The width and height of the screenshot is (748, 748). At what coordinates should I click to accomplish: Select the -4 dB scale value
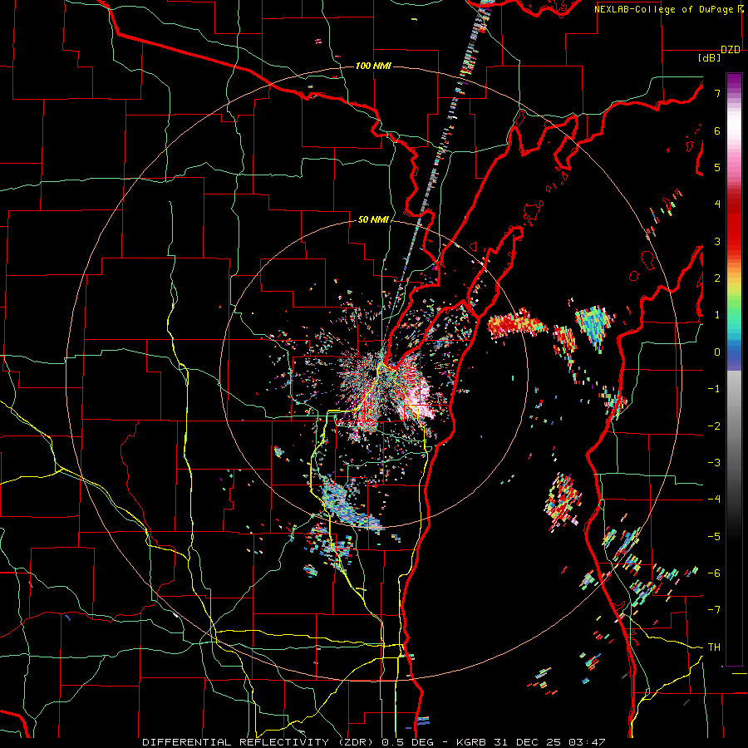click(x=714, y=499)
